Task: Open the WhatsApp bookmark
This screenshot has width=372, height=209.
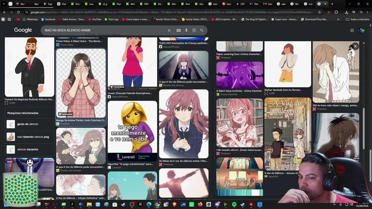Action: pyautogui.click(x=30, y=19)
